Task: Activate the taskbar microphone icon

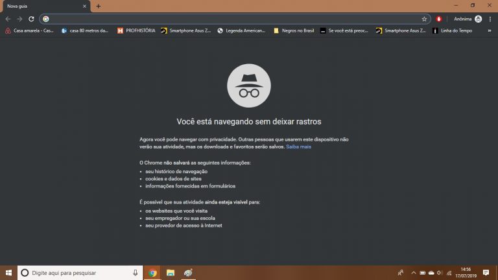Action: pyautogui.click(x=136, y=273)
